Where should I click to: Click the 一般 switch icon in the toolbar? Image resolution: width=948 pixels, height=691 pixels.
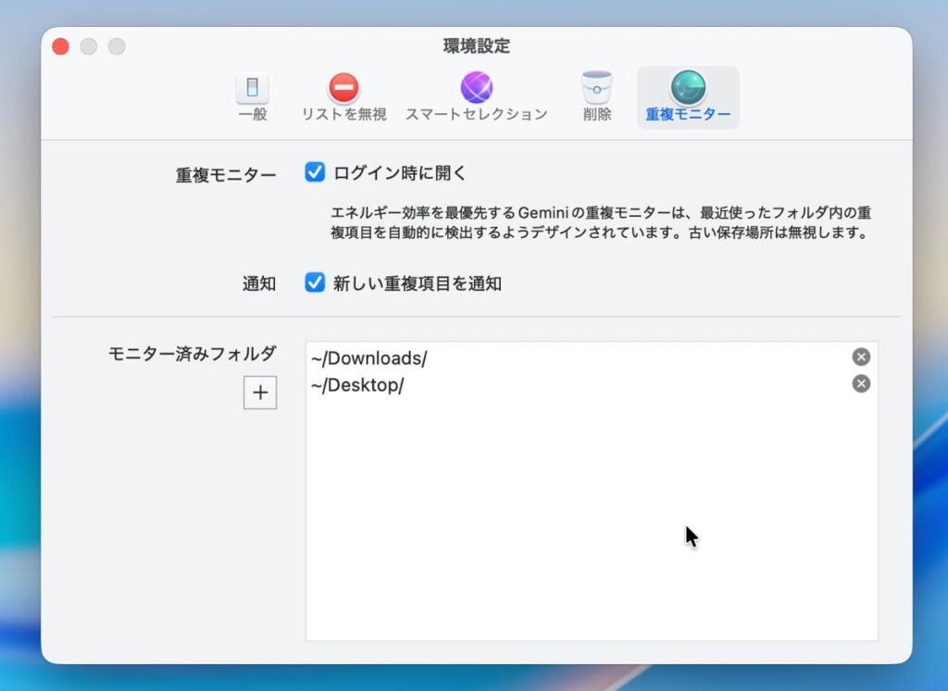pos(252,89)
